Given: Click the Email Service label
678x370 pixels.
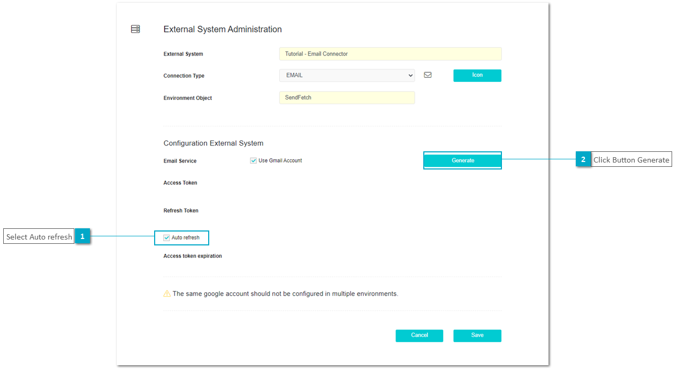Looking at the screenshot, I should 180,161.
